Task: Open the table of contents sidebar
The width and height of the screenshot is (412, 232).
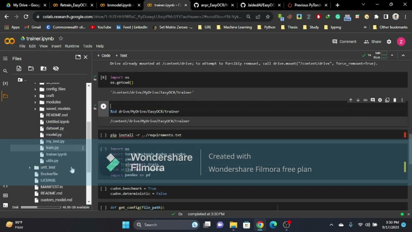Action: click(x=5, y=58)
